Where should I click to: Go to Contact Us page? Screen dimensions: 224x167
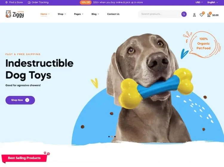coord(113,14)
